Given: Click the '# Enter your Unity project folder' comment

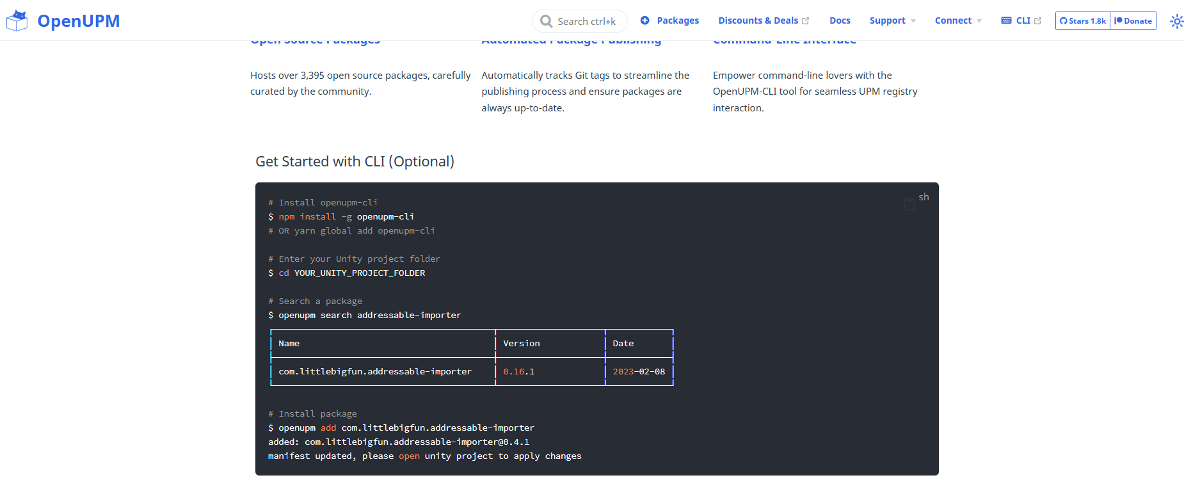Looking at the screenshot, I should [x=354, y=259].
